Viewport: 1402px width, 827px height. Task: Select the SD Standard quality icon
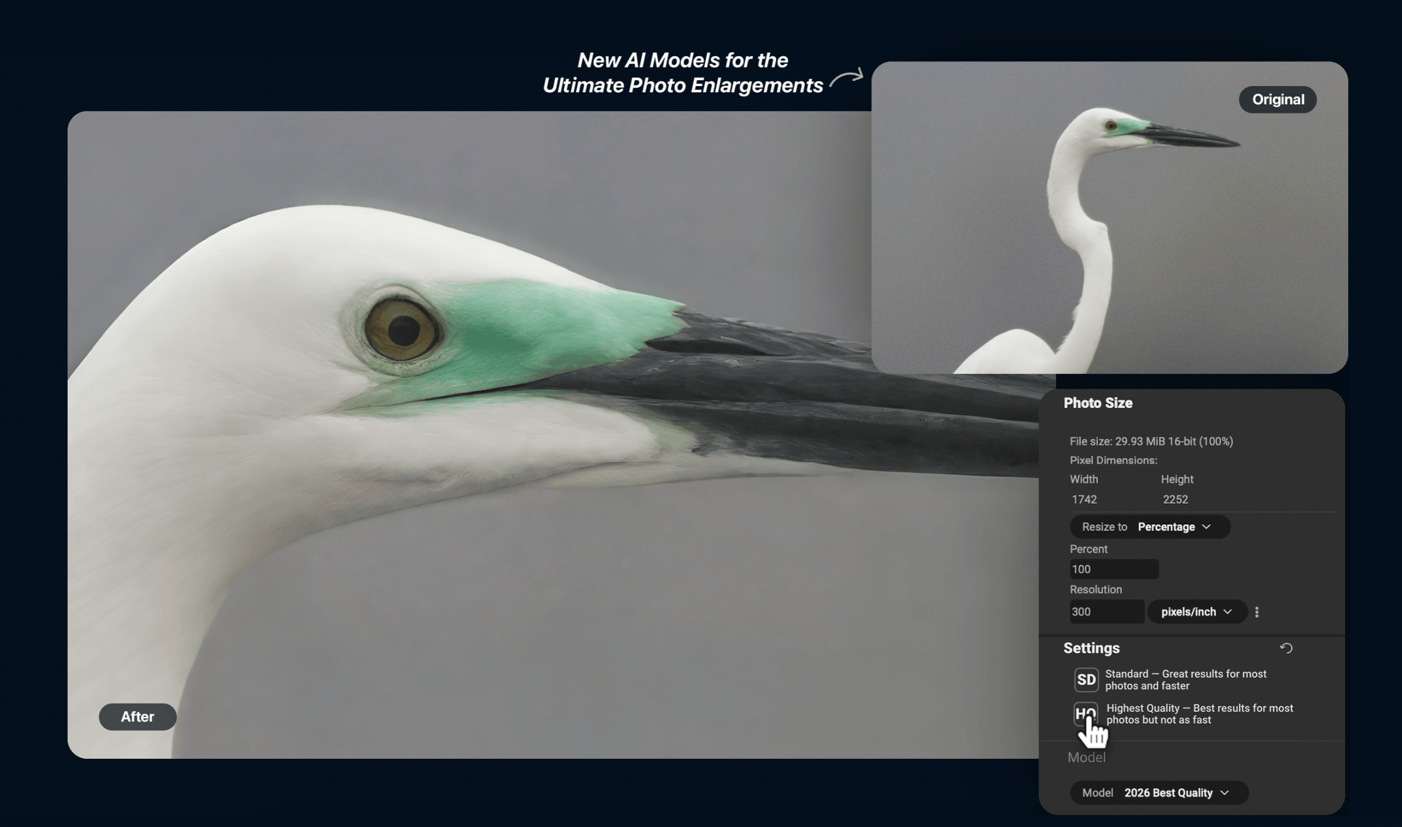coord(1086,679)
